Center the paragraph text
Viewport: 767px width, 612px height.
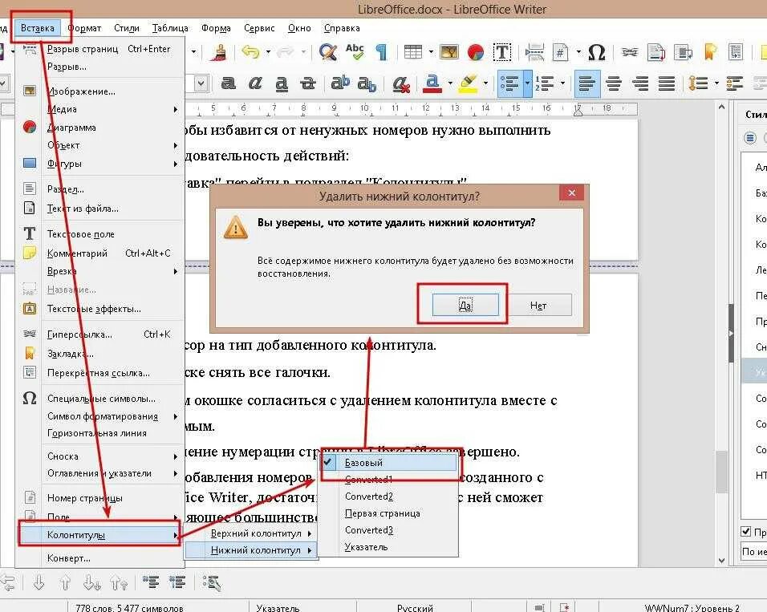614,83
